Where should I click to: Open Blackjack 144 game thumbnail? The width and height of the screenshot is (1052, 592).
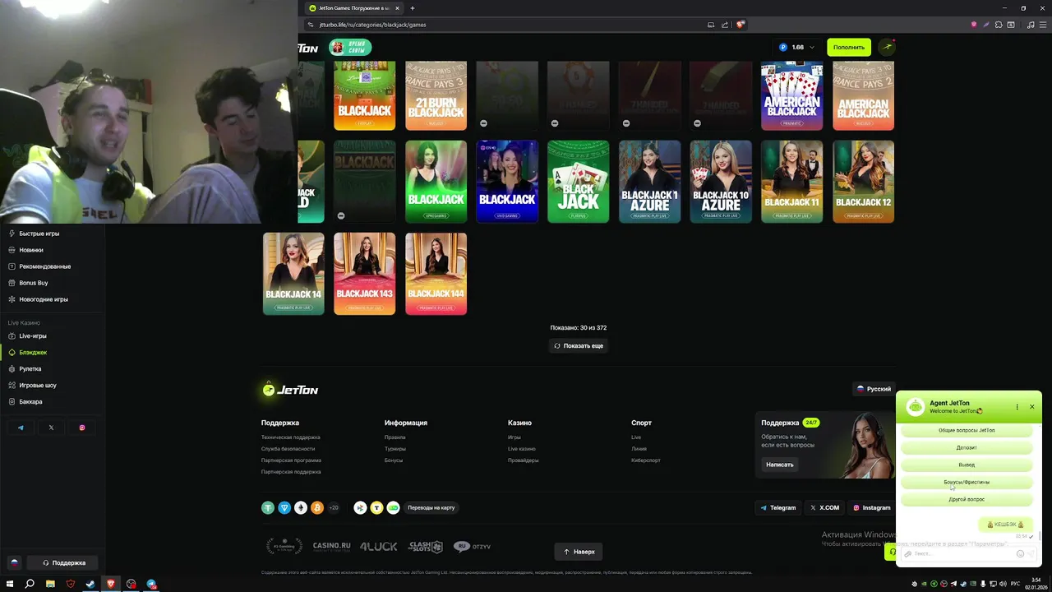coord(436,274)
